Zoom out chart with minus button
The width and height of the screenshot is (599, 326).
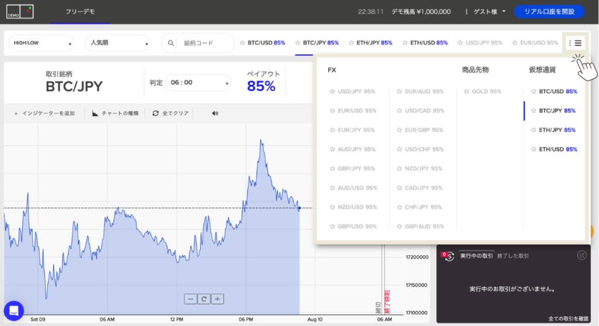point(191,299)
